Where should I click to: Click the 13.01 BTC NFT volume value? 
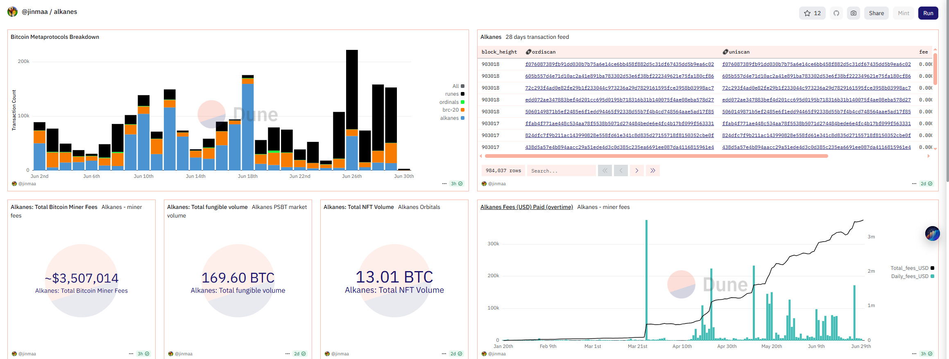[394, 277]
